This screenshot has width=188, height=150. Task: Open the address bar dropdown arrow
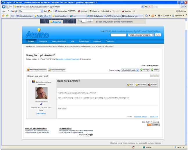click(142, 7)
